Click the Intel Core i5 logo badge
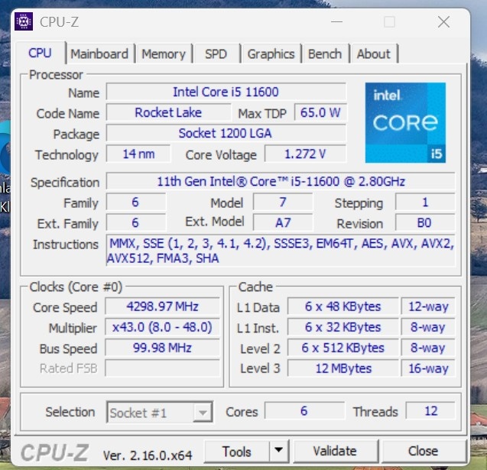Screen dimensions: 487x470 coord(405,122)
